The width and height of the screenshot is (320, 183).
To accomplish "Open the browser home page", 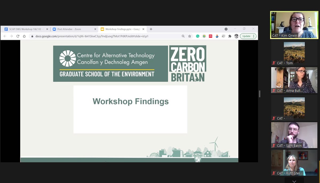I will tap(24, 36).
